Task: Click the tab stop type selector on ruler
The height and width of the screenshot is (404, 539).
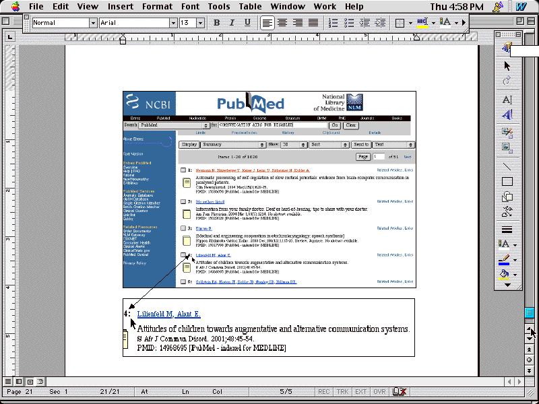Action: (9, 36)
